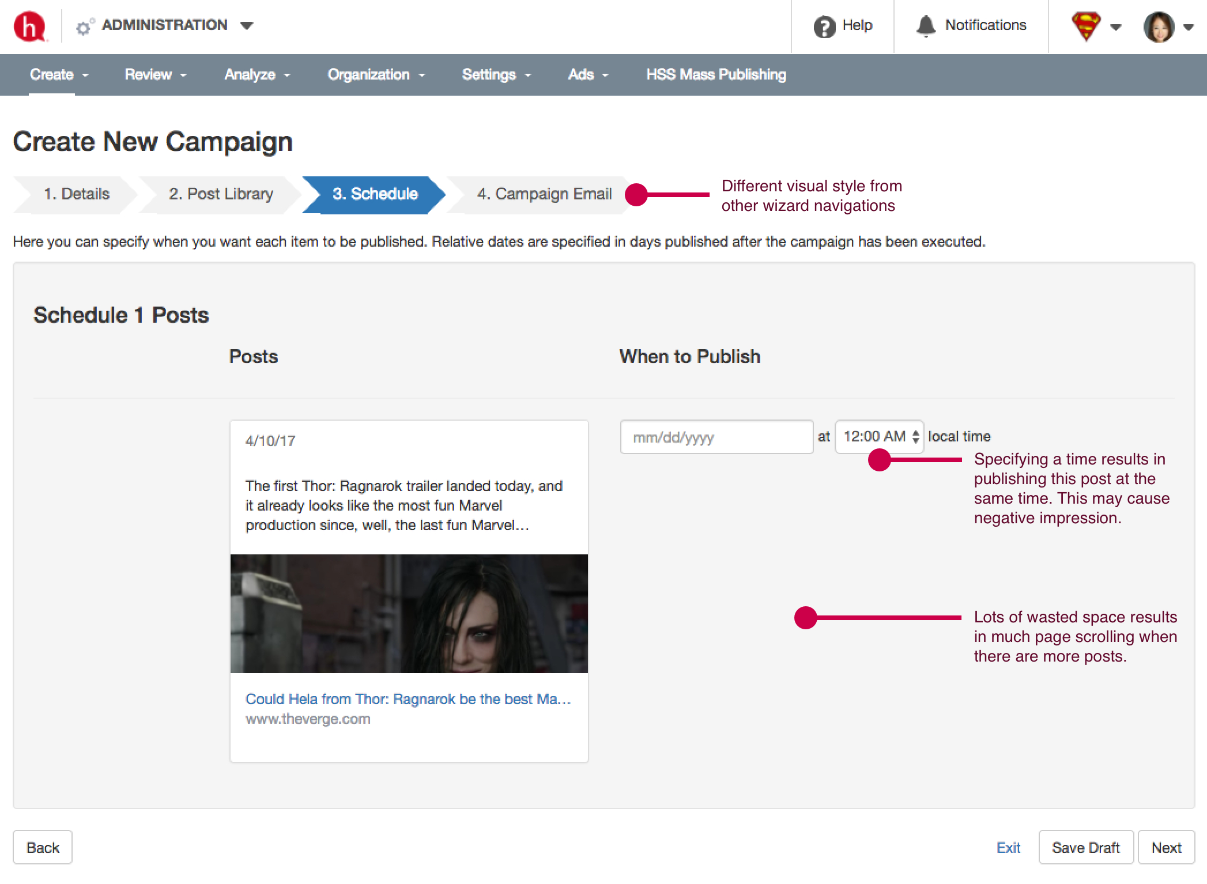Image resolution: width=1207 pixels, height=884 pixels.
Task: Open the Help link
Action: 857,25
